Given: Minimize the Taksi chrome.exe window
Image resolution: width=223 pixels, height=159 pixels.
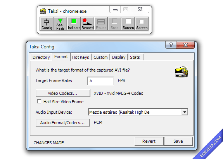Looking at the screenshot, I should pos(115,10).
